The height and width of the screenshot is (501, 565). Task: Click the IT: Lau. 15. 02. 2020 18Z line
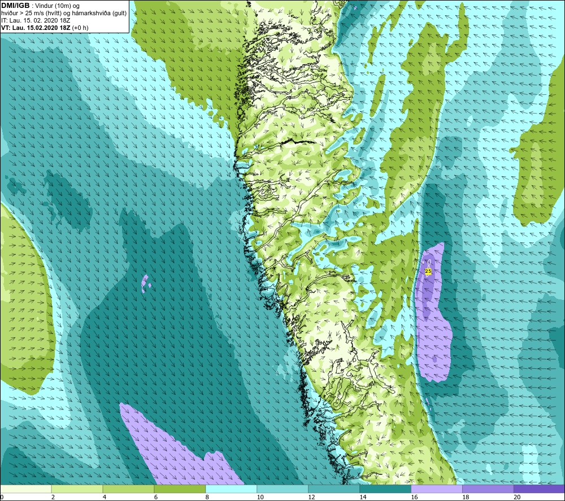(x=36, y=20)
